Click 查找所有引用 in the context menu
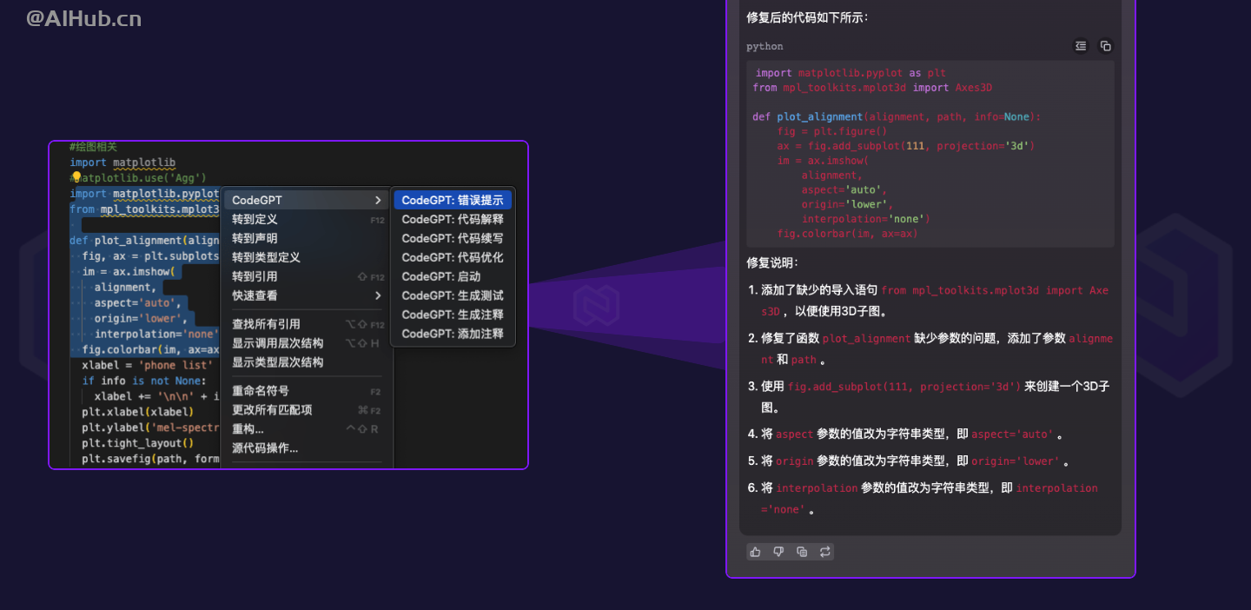 pos(308,324)
